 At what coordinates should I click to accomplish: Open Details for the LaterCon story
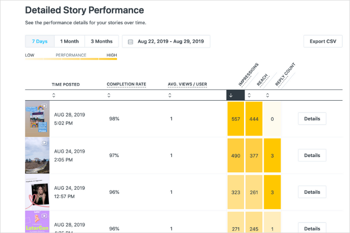click(312, 228)
